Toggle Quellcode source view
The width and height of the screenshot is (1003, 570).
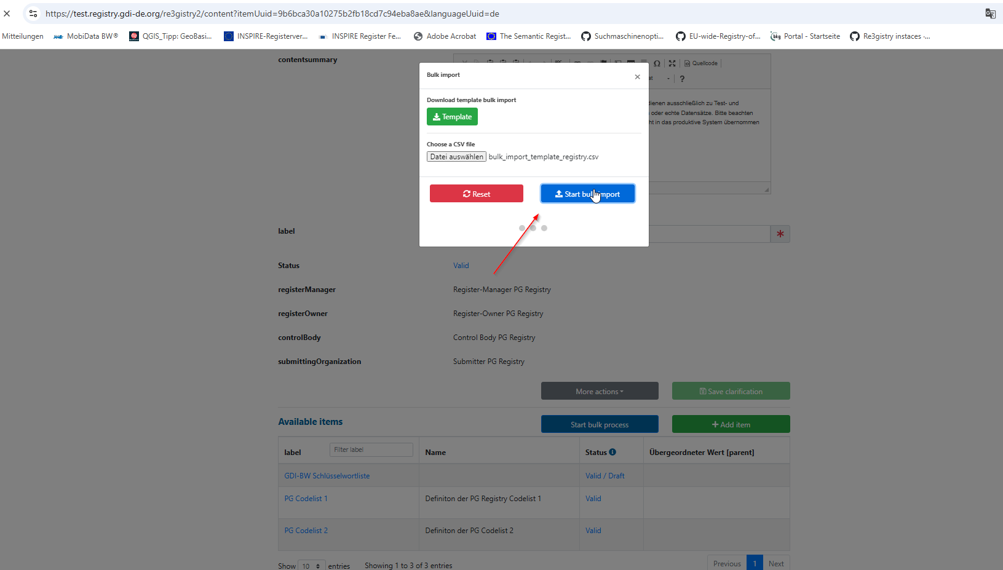pyautogui.click(x=701, y=63)
